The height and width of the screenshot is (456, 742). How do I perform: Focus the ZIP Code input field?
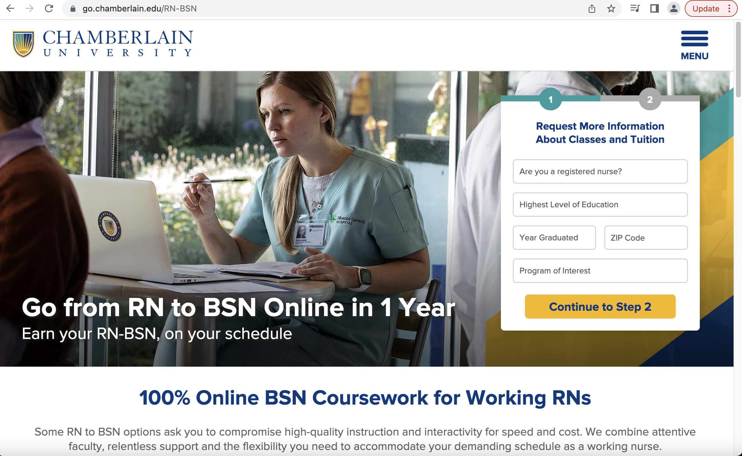(x=646, y=238)
